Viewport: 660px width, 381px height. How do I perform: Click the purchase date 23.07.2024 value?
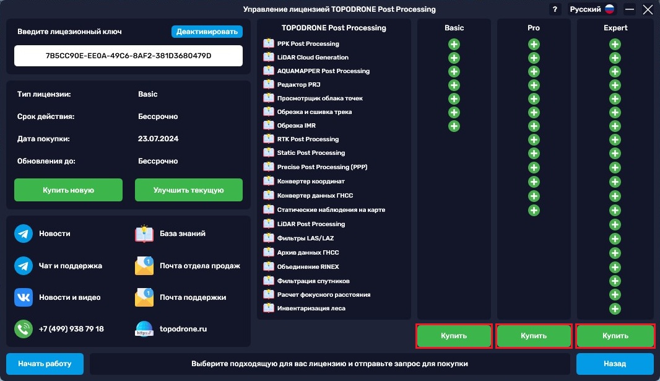pyautogui.click(x=158, y=139)
